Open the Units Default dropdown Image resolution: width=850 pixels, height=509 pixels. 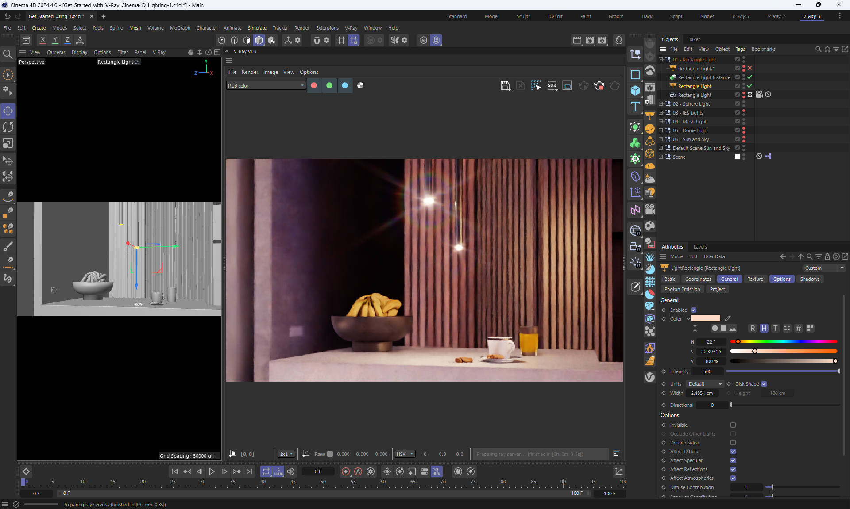(705, 384)
